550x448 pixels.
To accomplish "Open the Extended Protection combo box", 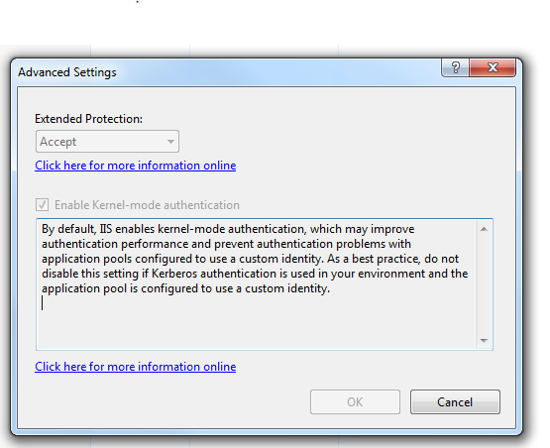I will point(107,142).
